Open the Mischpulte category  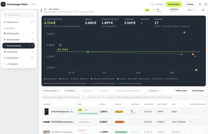(19, 52)
